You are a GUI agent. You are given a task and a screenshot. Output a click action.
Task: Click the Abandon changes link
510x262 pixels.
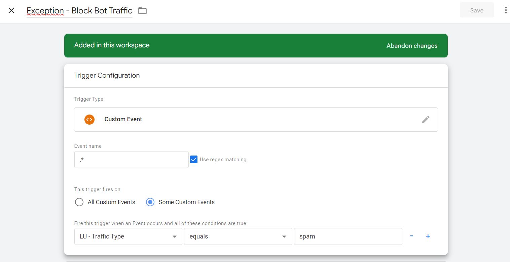point(412,46)
